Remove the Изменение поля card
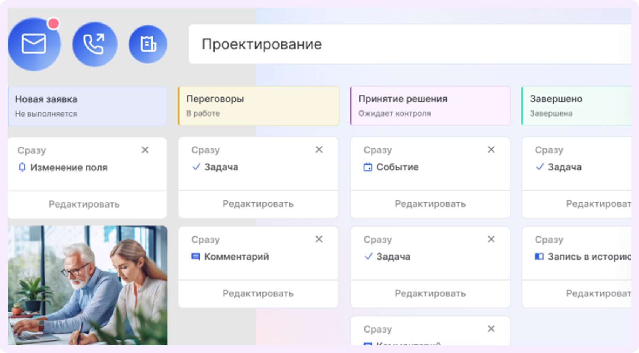This screenshot has width=639, height=353. 145,150
